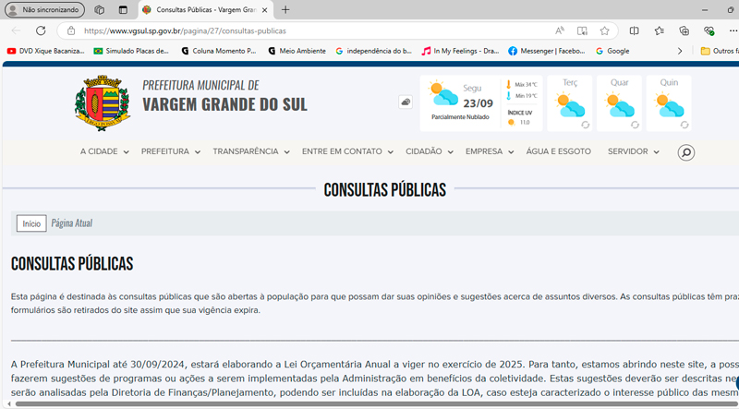Open a new browser tab

click(x=285, y=9)
